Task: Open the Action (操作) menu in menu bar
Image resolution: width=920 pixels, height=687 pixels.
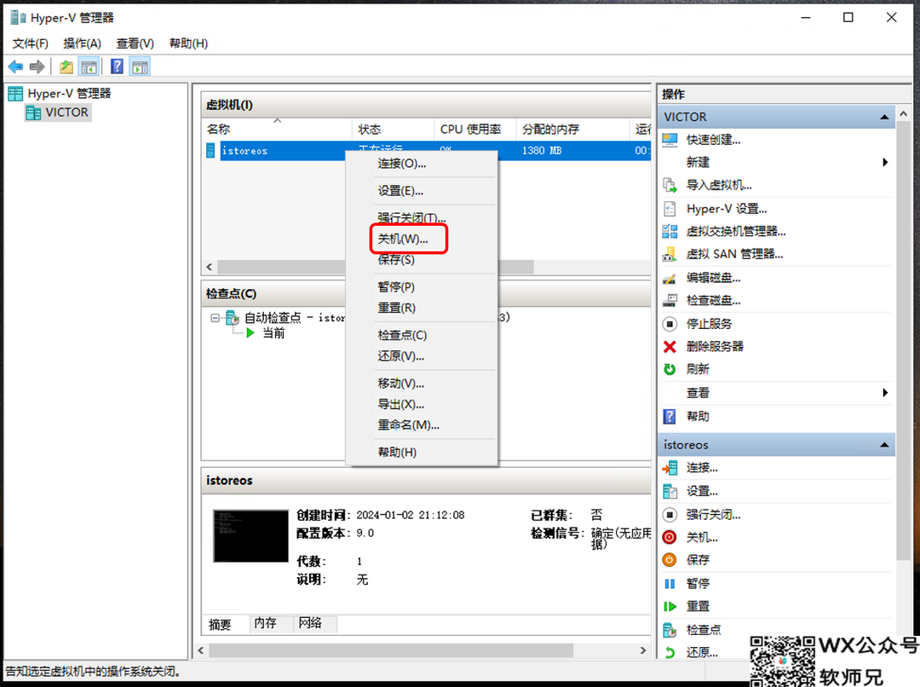Action: point(82,43)
